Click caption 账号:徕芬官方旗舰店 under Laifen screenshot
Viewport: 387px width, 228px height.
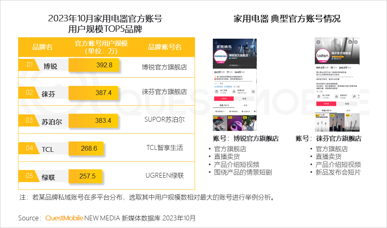[x=329, y=139]
